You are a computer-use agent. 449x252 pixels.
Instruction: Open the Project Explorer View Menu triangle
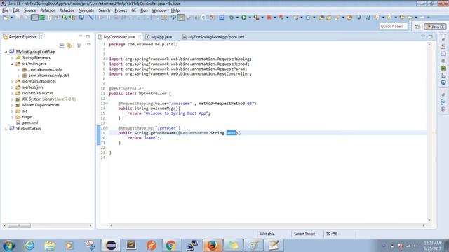coord(89,45)
